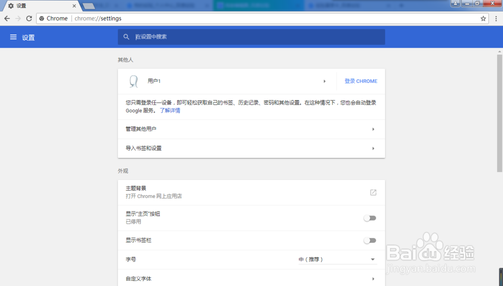The width and height of the screenshot is (503, 286).
Task: Click the profile button in title bar
Action: [x=455, y=3]
